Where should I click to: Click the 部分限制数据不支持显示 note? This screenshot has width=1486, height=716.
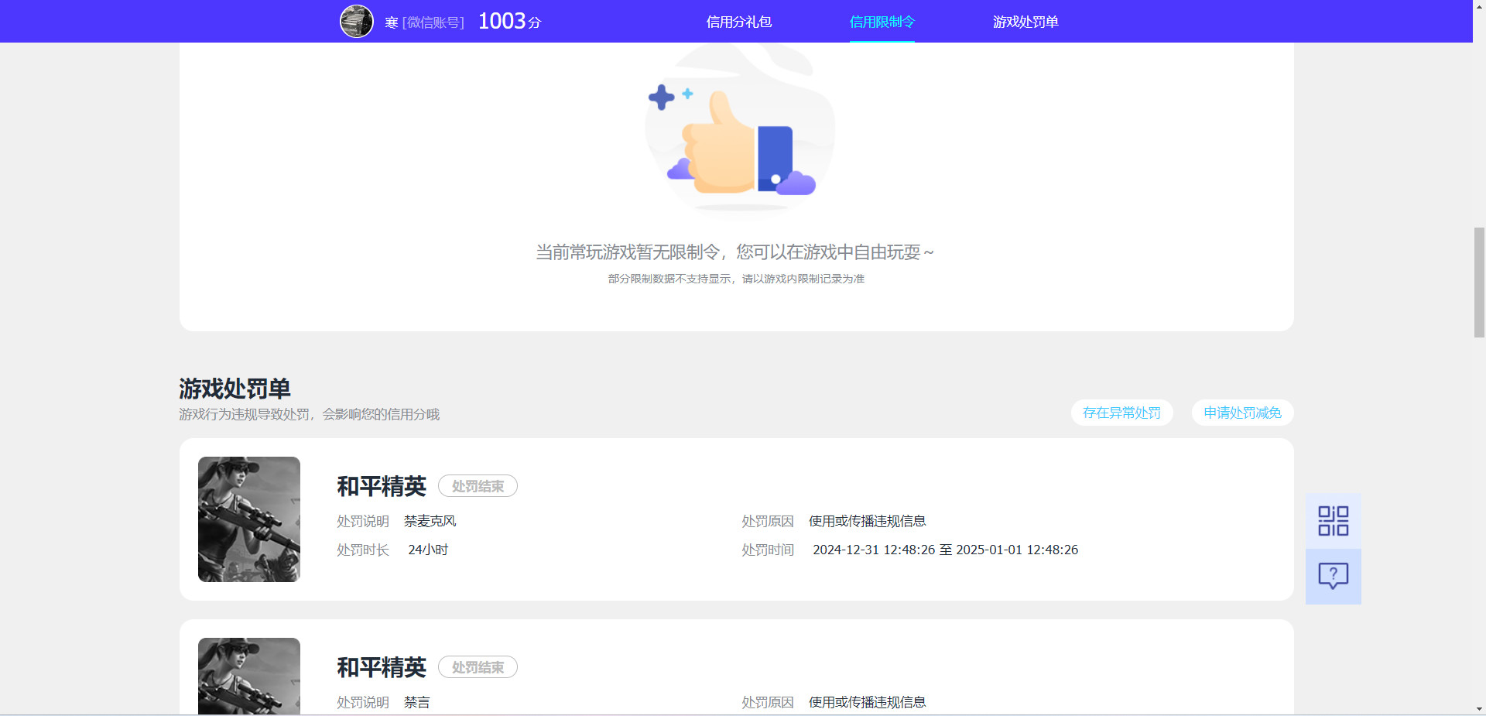tap(736, 279)
